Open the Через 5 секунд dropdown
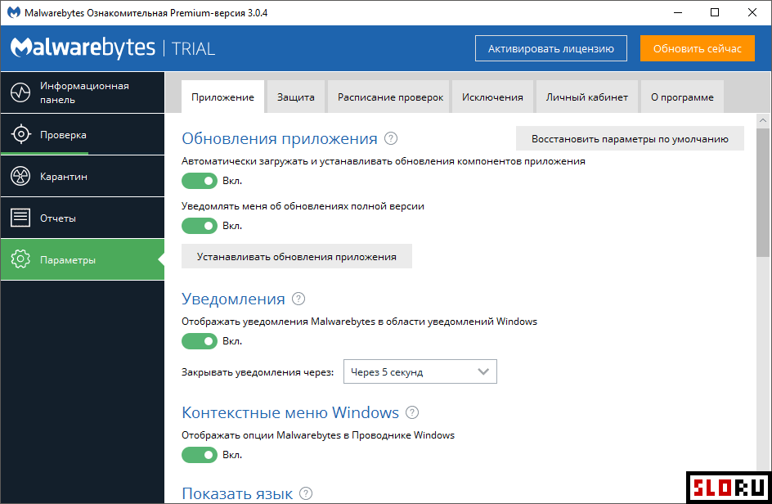The image size is (772, 504). (x=420, y=372)
